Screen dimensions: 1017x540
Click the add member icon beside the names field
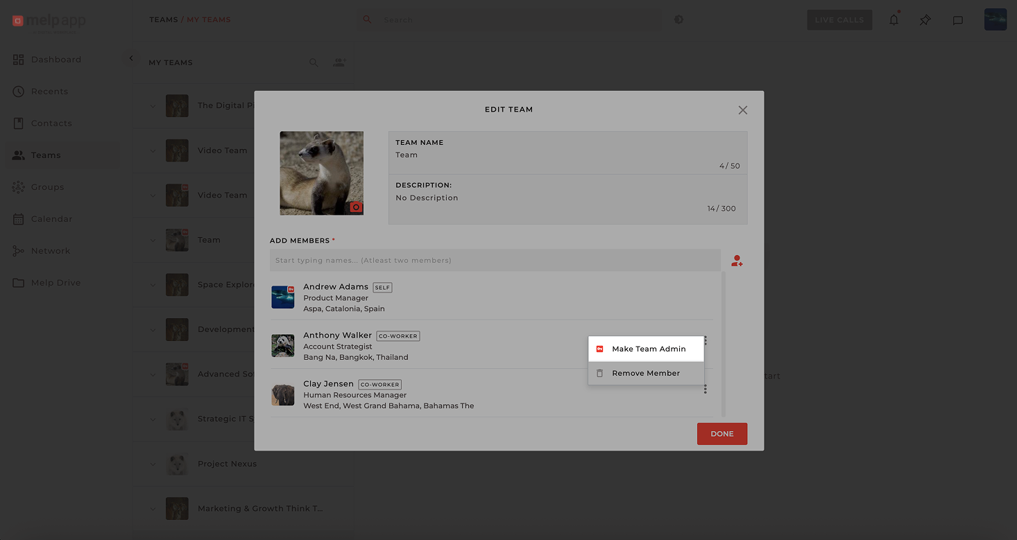tap(737, 261)
